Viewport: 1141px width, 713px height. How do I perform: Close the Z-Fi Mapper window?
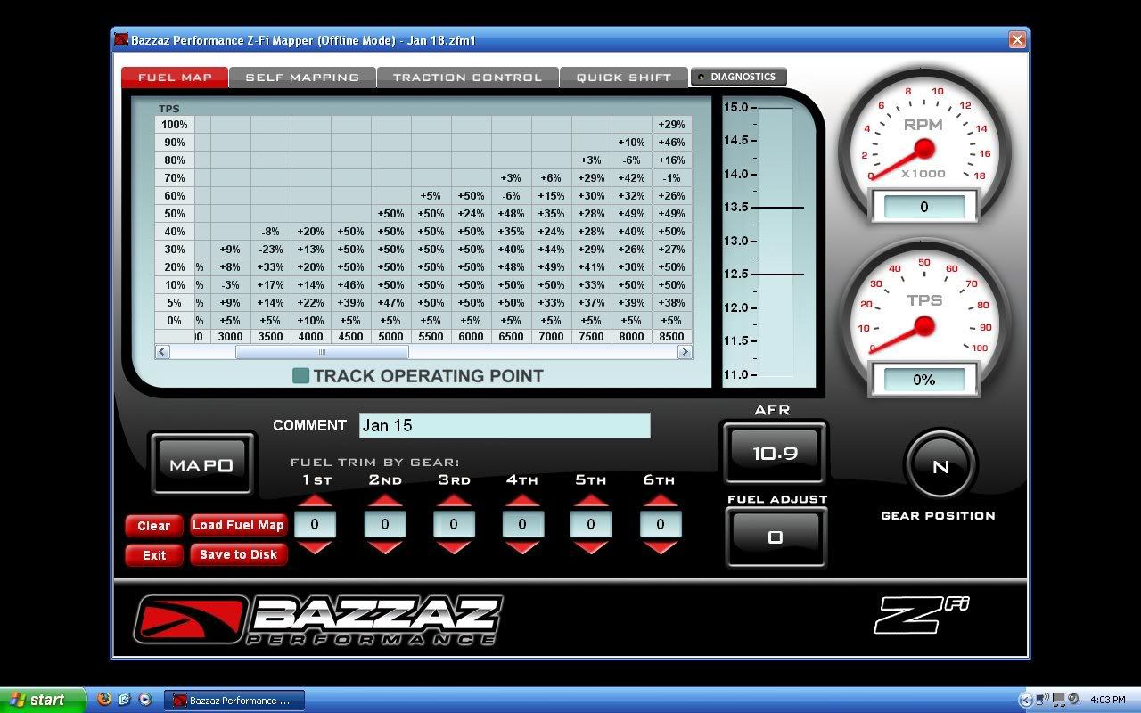[1017, 39]
